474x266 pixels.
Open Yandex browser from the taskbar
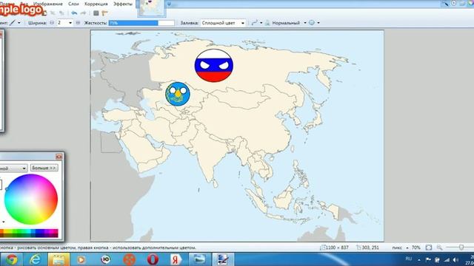click(x=176, y=259)
